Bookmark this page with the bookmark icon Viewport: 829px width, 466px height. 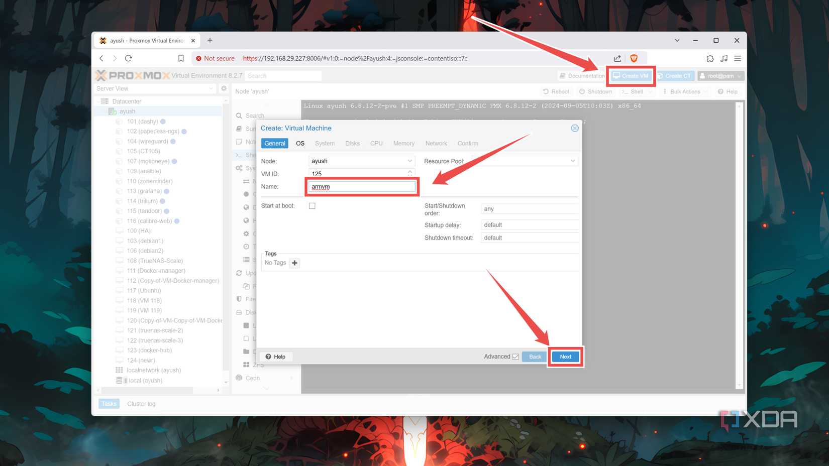coord(181,58)
